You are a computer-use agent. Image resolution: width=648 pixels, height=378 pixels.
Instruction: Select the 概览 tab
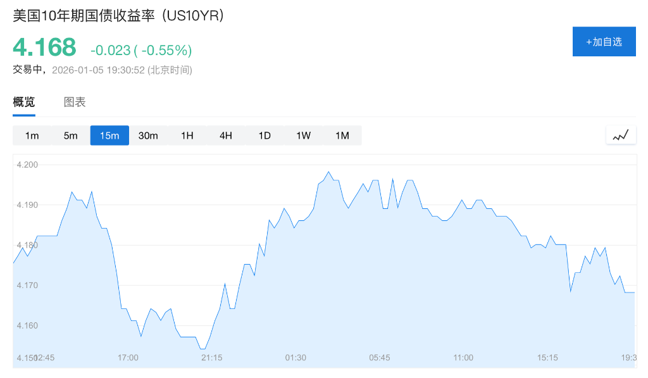(x=23, y=102)
